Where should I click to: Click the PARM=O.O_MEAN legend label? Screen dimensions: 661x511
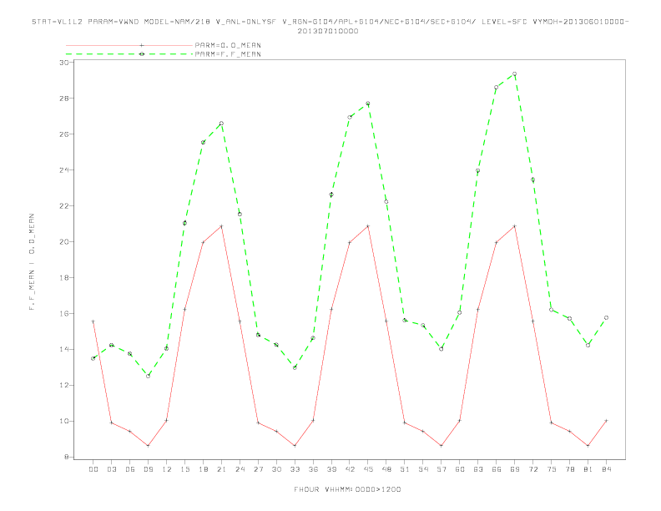(228, 45)
